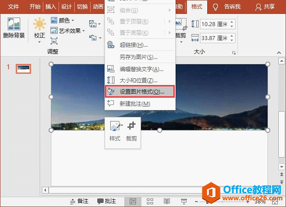Expand the ribbon Crop dropdown arrow
286x207 pixels.
tap(181, 42)
